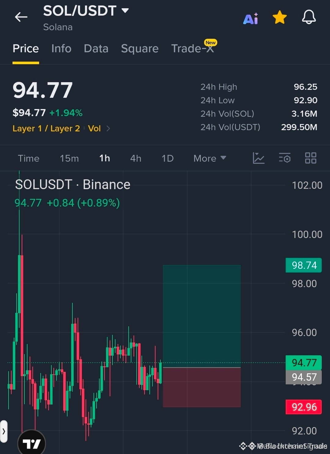
Task: Click the 94.57 entry price label
Action: point(304,377)
